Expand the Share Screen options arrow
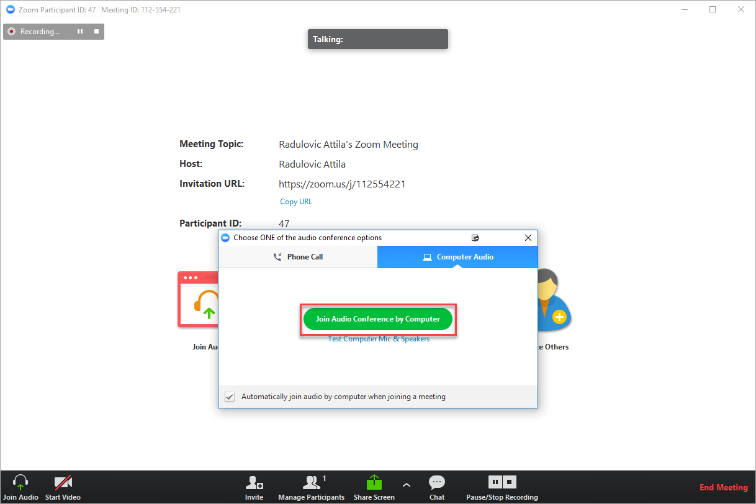 pos(407,485)
